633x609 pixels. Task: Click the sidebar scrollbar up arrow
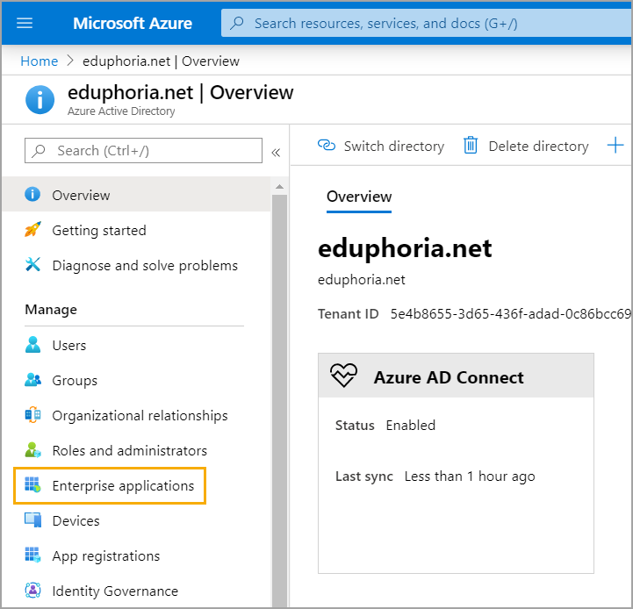coord(279,187)
